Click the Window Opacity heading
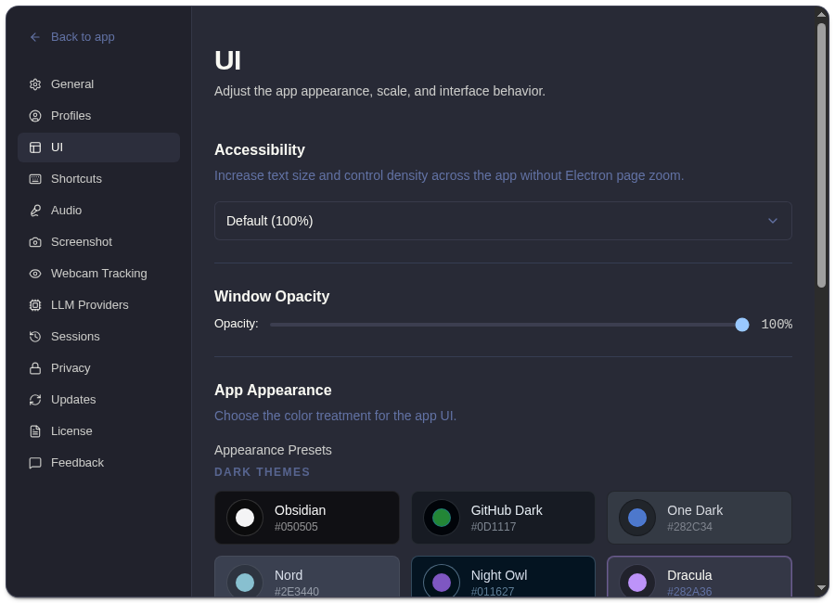 pos(272,296)
